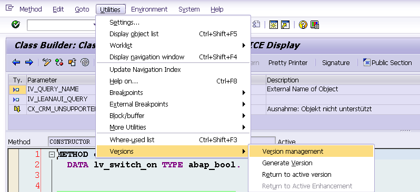Image resolution: width=420 pixels, height=192 pixels.
Task: Open the Method menu
Action: pyautogui.click(x=31, y=9)
